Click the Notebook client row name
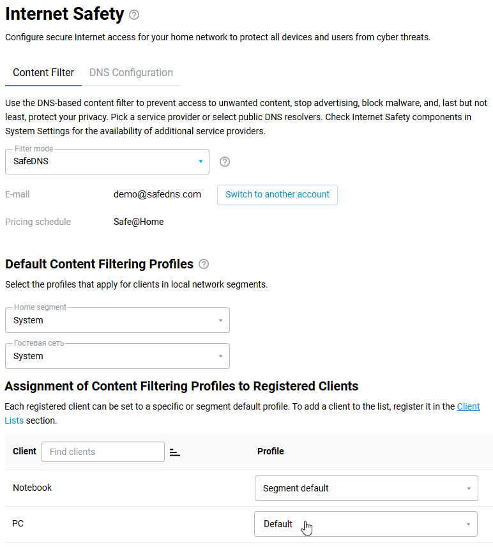The width and height of the screenshot is (493, 547). [x=33, y=488]
